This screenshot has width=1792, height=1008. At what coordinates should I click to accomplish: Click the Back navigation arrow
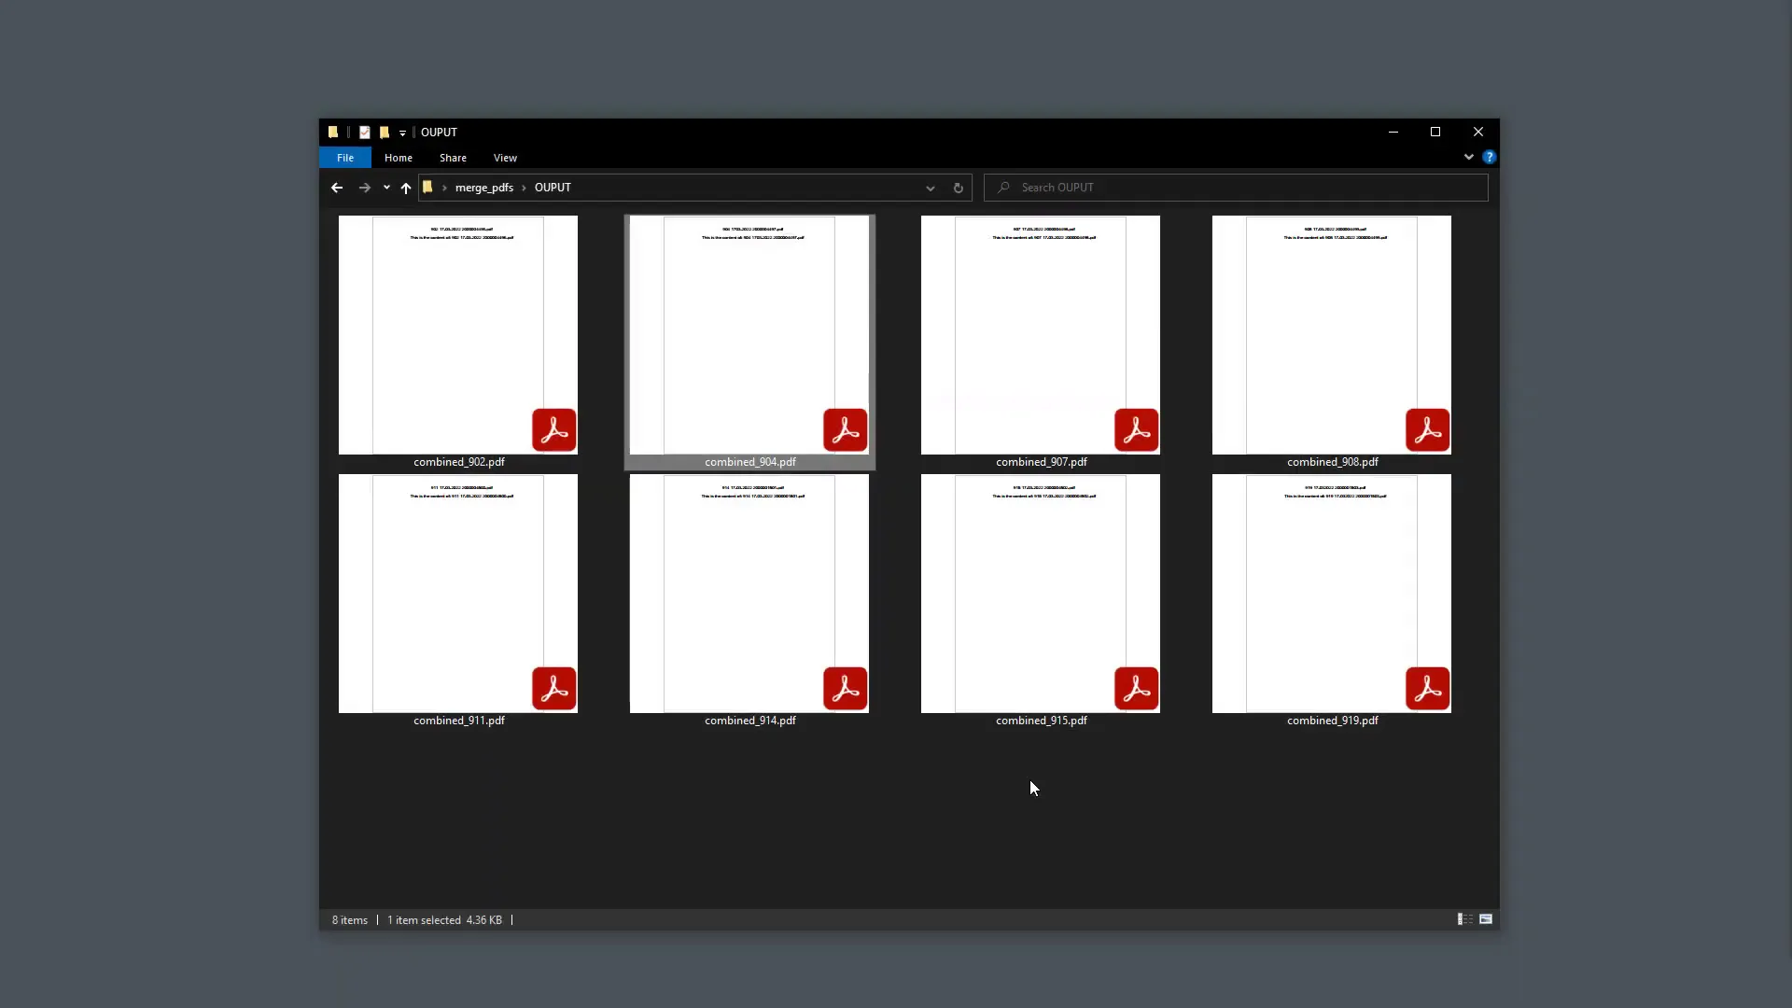click(336, 188)
